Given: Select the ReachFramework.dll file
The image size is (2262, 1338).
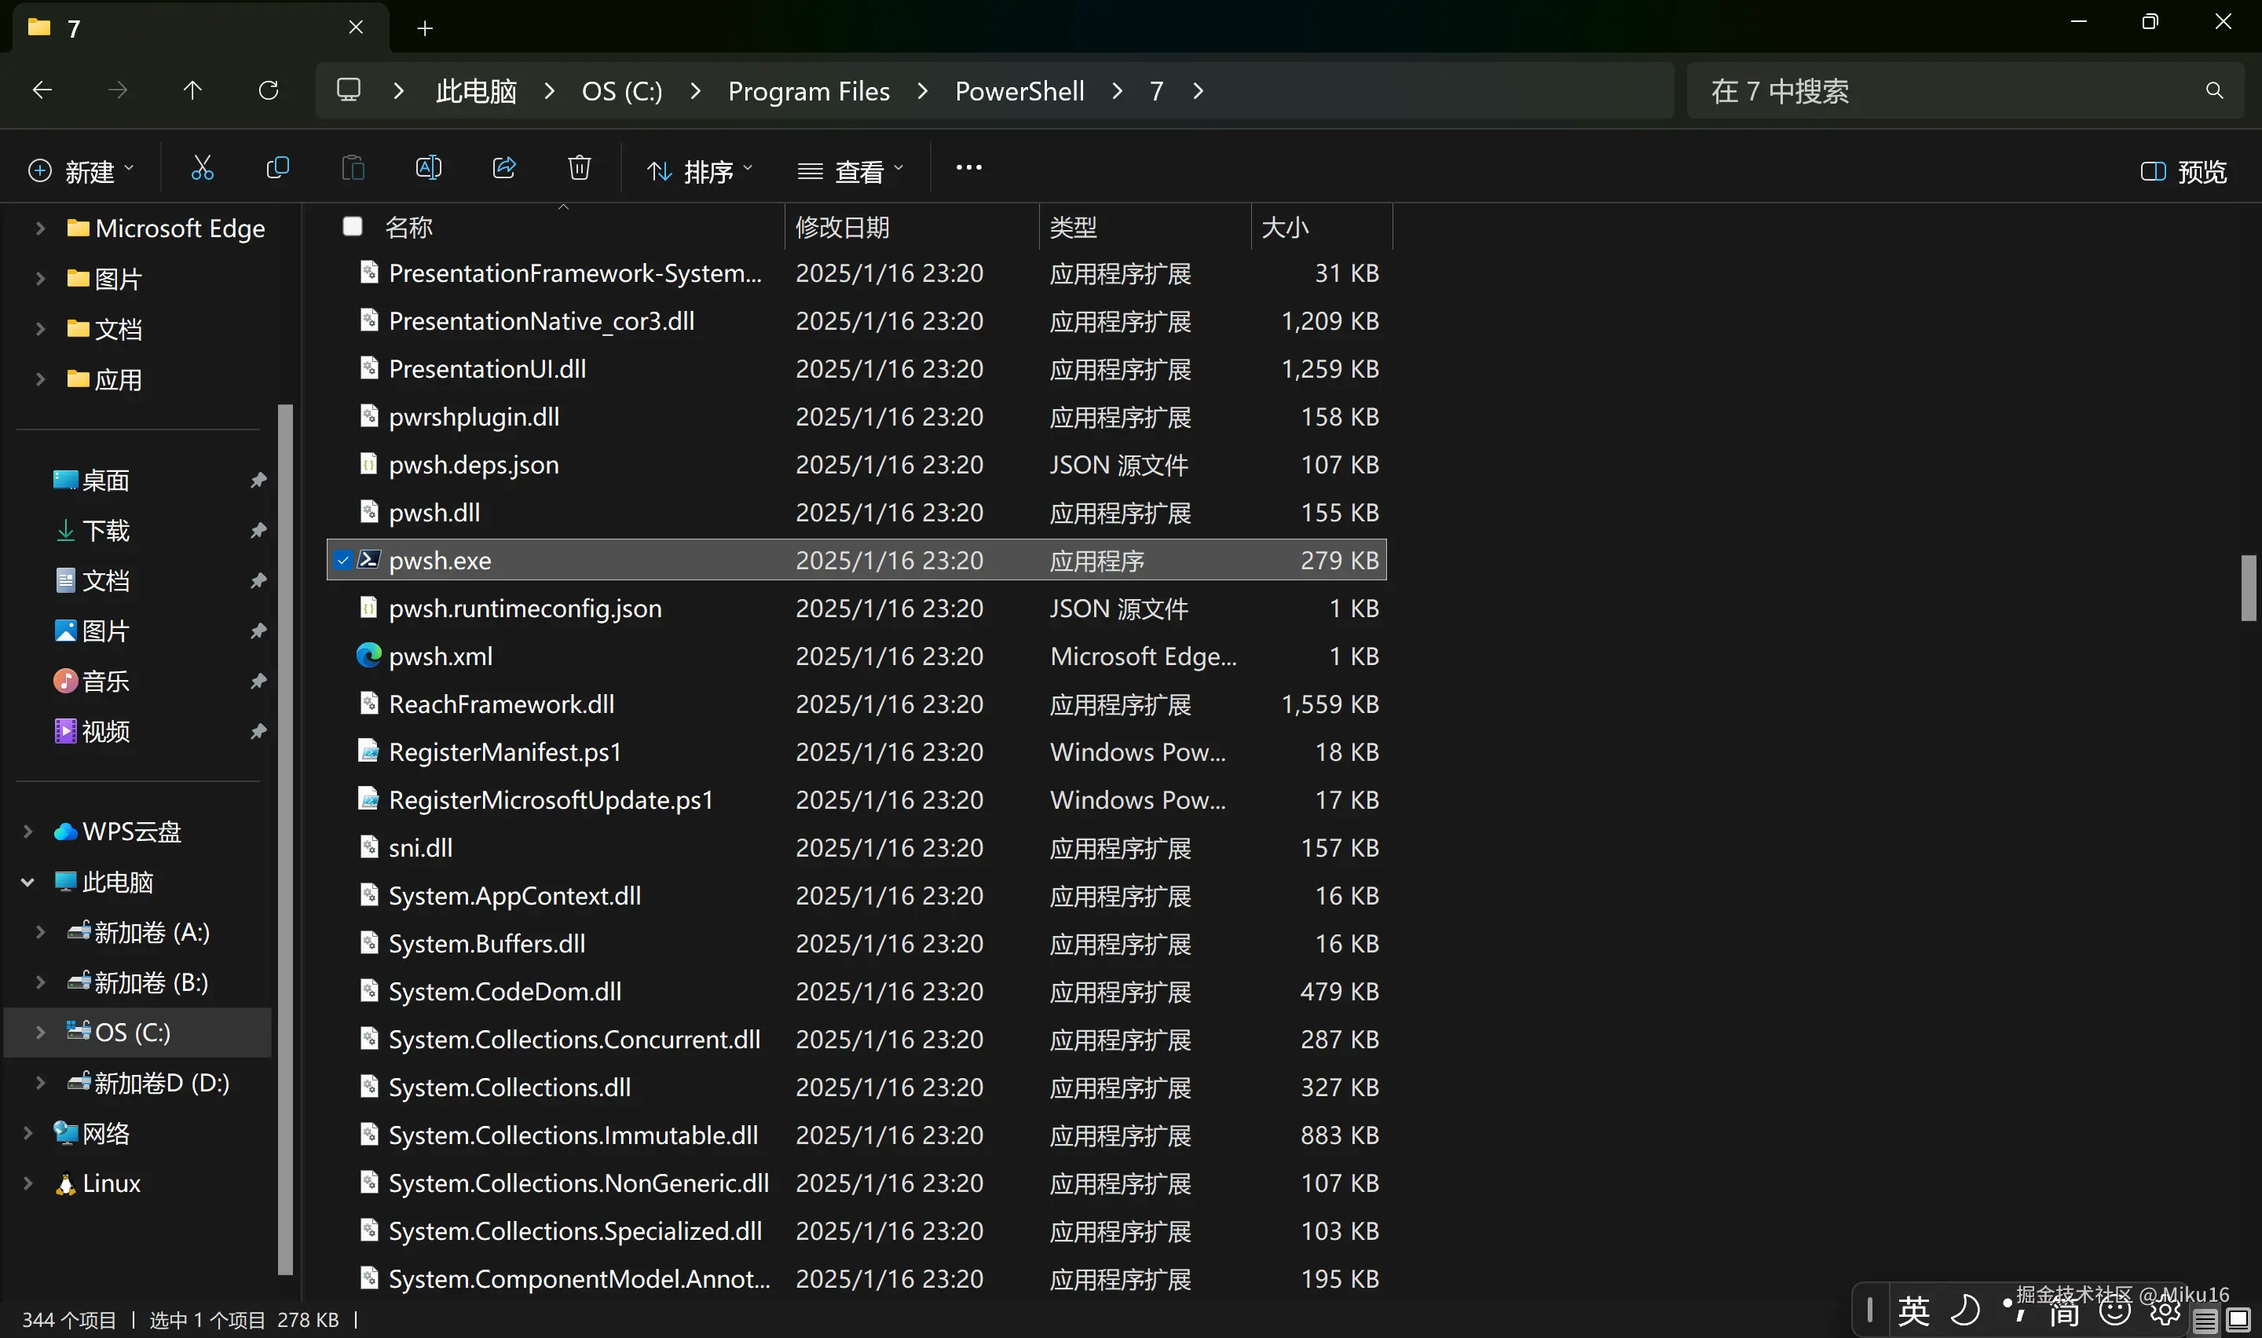Looking at the screenshot, I should pos(856,704).
